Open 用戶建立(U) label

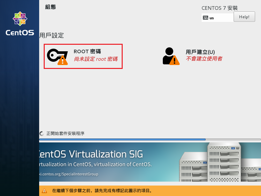200,52
